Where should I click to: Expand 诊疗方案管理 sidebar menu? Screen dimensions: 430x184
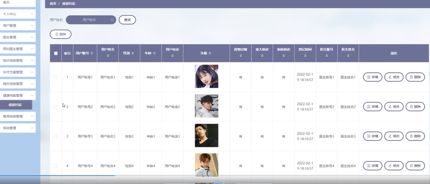[18, 72]
